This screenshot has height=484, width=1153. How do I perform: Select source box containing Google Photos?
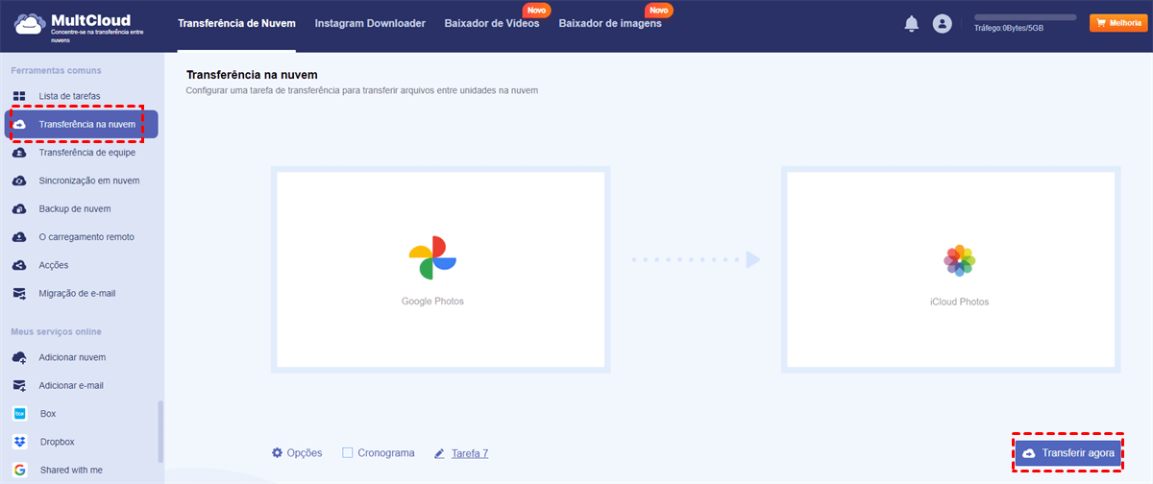[441, 270]
